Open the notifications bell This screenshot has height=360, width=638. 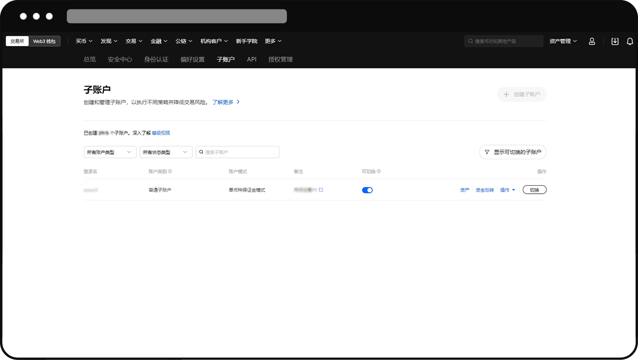(x=630, y=41)
